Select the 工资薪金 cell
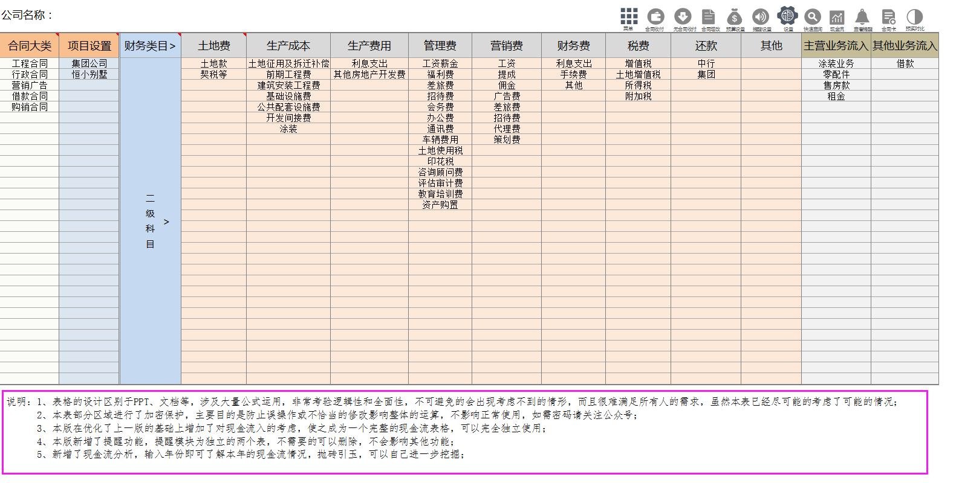959x483 pixels. pos(440,63)
